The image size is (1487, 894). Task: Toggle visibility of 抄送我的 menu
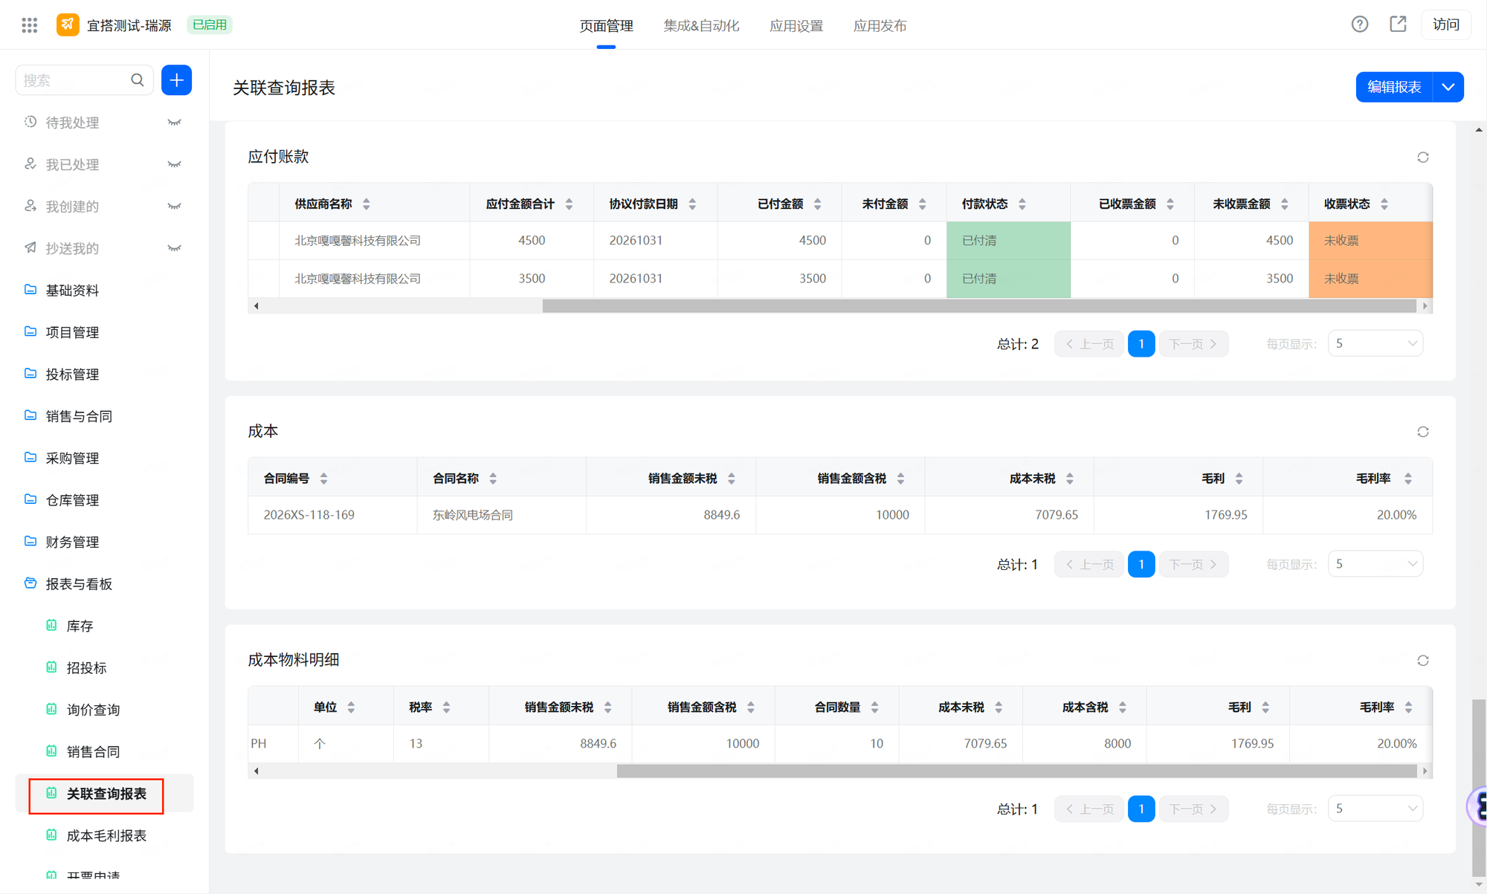pyautogui.click(x=175, y=248)
